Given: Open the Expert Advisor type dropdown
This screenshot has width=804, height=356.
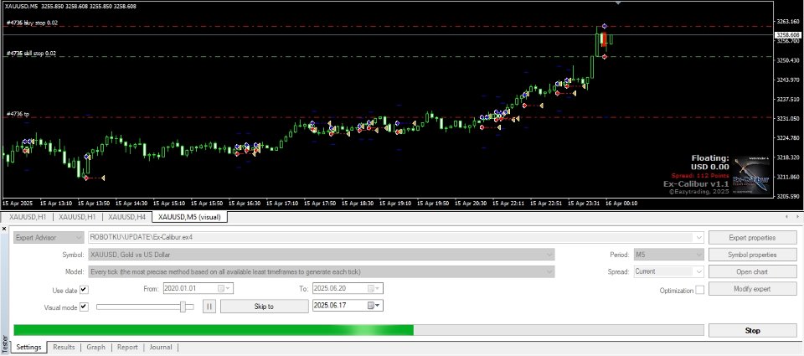Looking at the screenshot, I should (49, 238).
